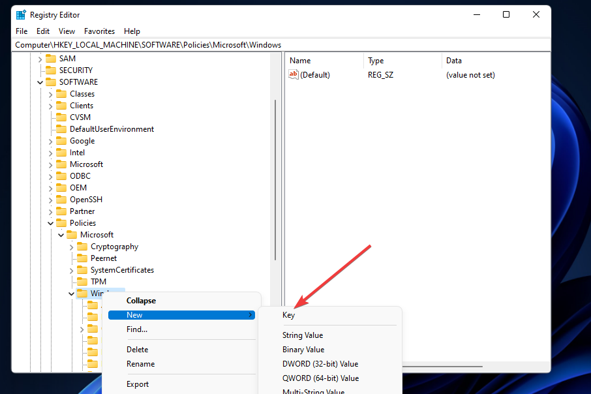The image size is (591, 394).
Task: Open the Favorites menu
Action: tap(99, 31)
